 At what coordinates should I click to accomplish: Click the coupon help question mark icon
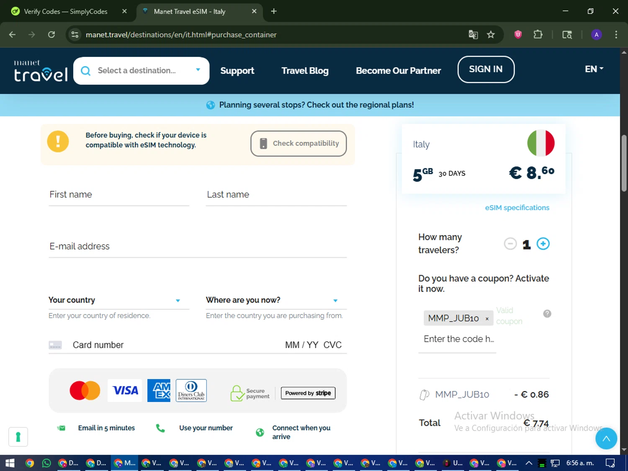point(547,314)
